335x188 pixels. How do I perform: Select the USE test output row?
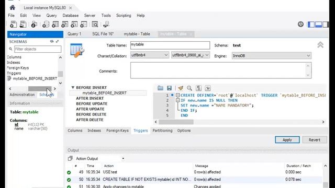194,172
